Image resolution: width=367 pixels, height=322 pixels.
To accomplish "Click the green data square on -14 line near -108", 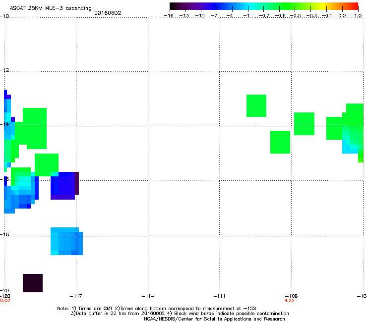I will 304,124.
